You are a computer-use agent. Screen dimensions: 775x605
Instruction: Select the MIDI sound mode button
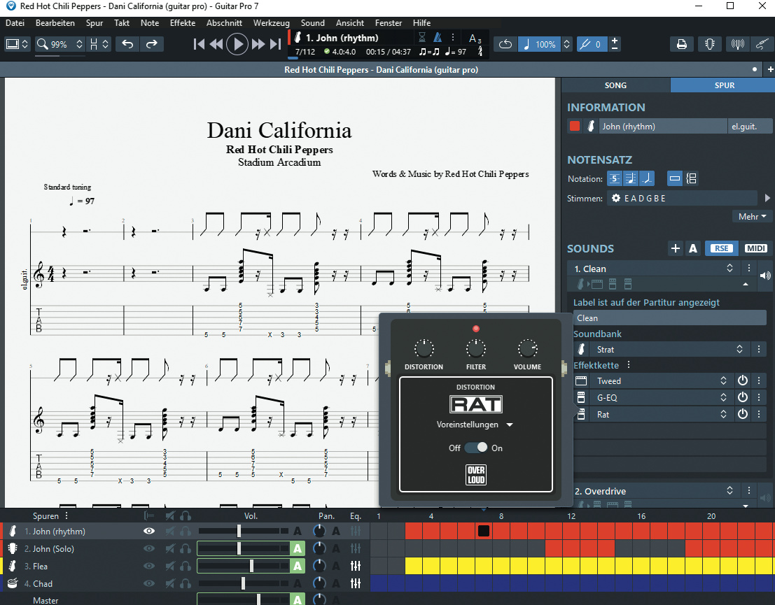tap(755, 248)
